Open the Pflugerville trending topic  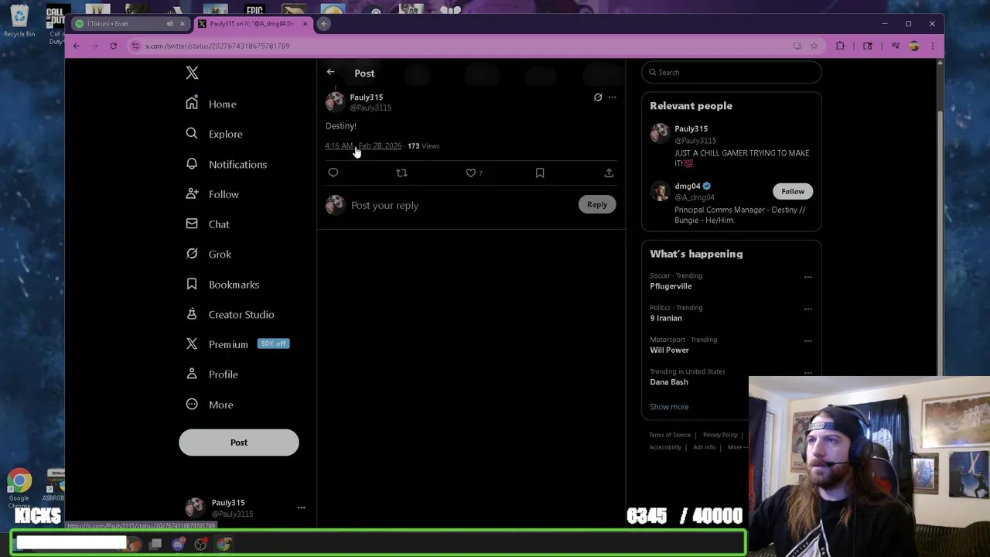[x=671, y=286]
